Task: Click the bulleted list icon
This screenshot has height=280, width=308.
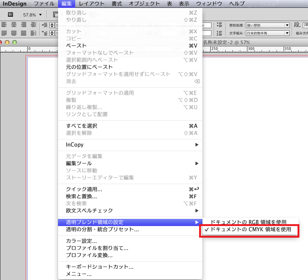Action: pyautogui.click(x=219, y=25)
